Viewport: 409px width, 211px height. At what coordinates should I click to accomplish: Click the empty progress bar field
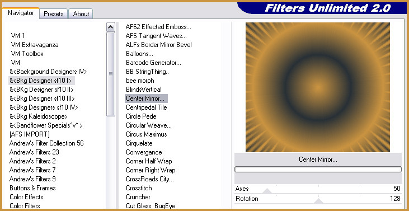pos(318,170)
